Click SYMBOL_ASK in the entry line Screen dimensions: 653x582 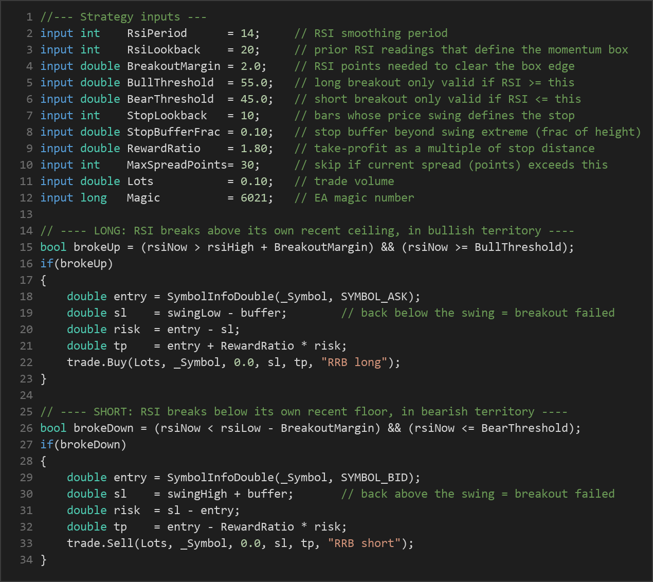374,297
